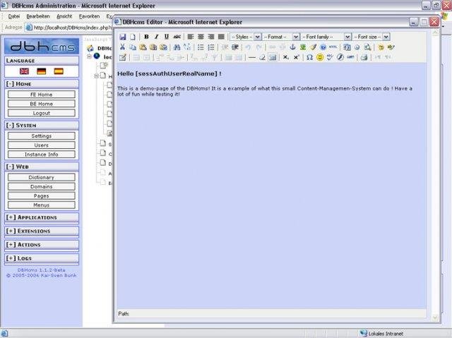Toggle the subscript button

click(285, 57)
